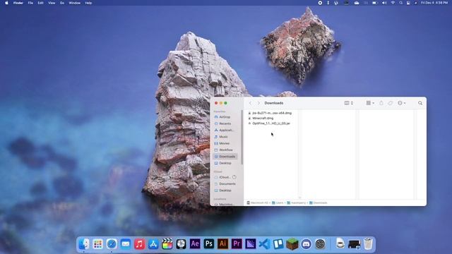Viewport: 452px width, 254px height.
Task: Open Finder from the Dock
Action: pyautogui.click(x=84, y=244)
